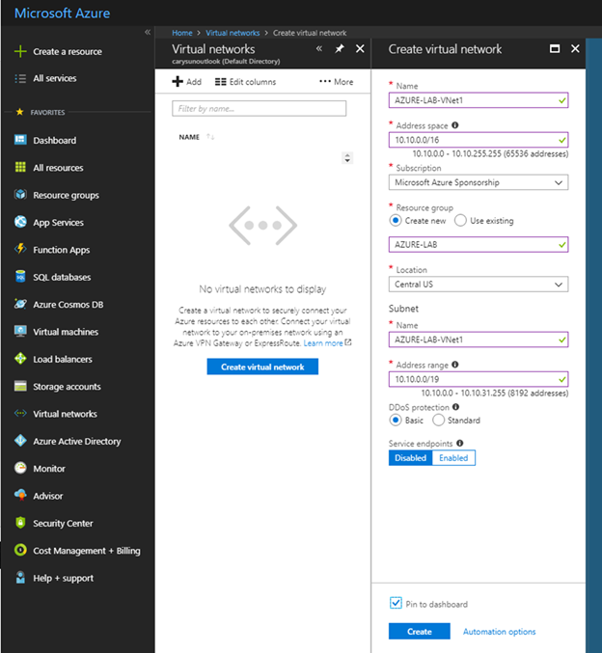The width and height of the screenshot is (602, 653).
Task: Set Service endpoints to Disabled
Action: 410,458
